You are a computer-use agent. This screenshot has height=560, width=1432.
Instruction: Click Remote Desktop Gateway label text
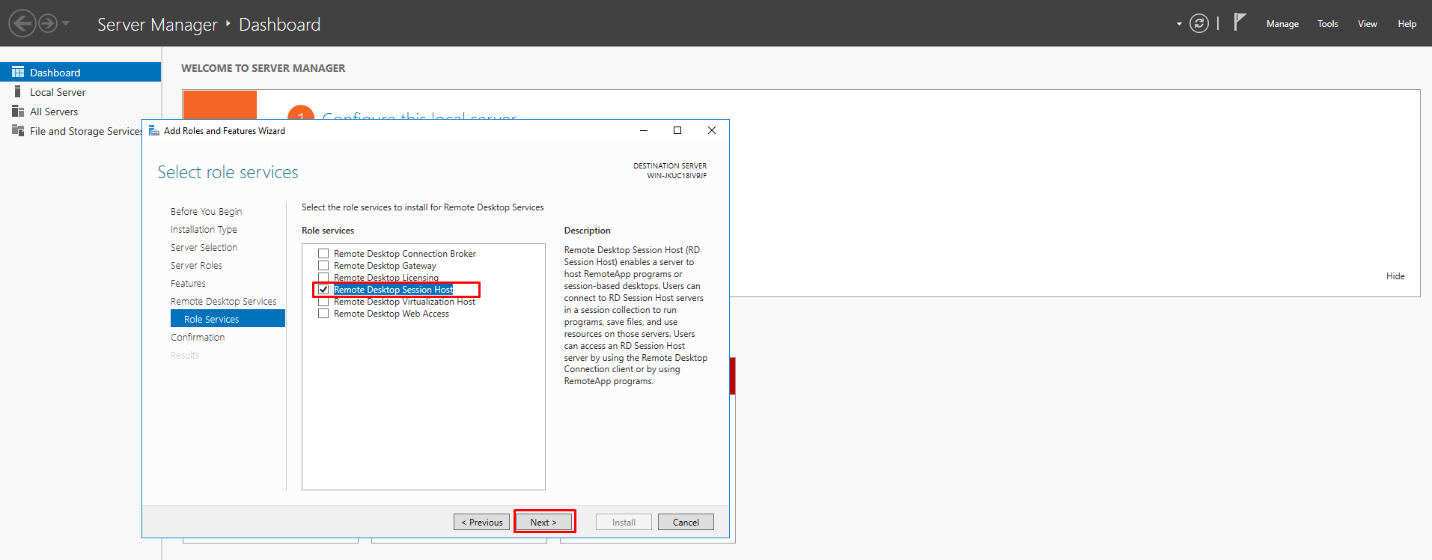pyautogui.click(x=385, y=266)
